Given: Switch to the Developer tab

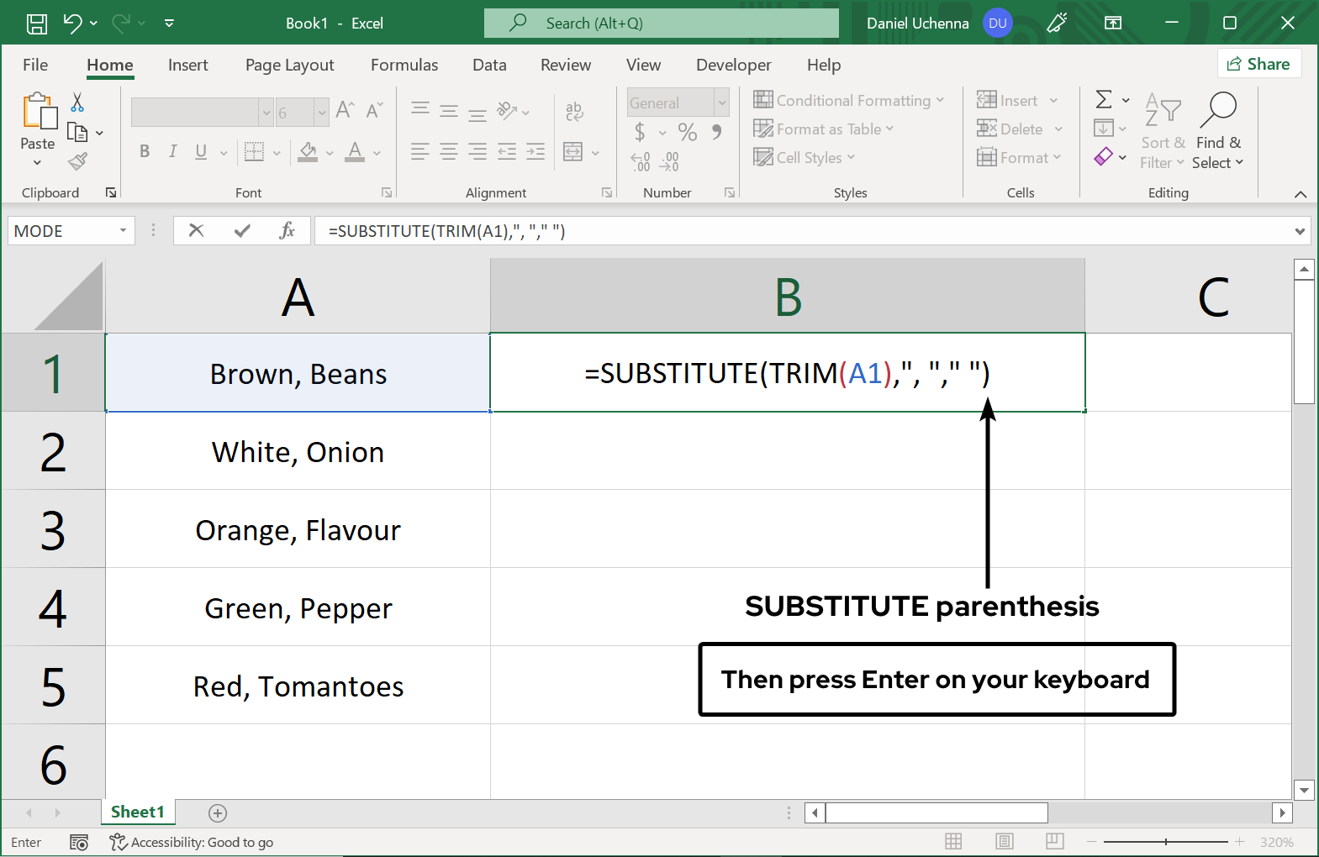Looking at the screenshot, I should tap(733, 65).
